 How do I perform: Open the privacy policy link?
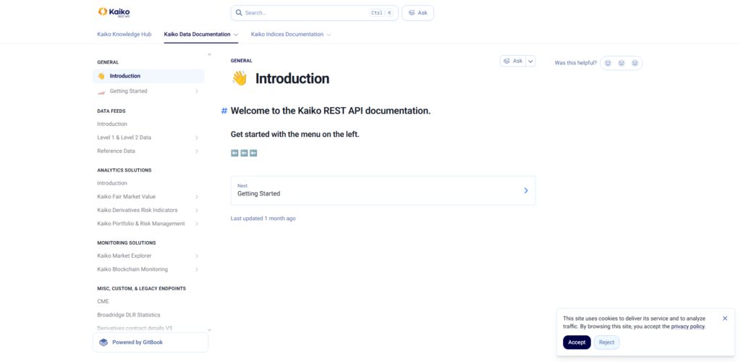point(687,327)
